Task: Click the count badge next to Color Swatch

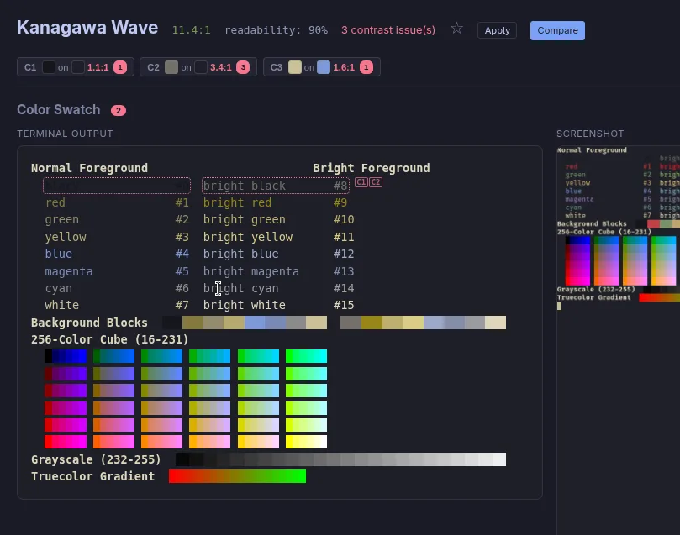Action: [x=119, y=110]
